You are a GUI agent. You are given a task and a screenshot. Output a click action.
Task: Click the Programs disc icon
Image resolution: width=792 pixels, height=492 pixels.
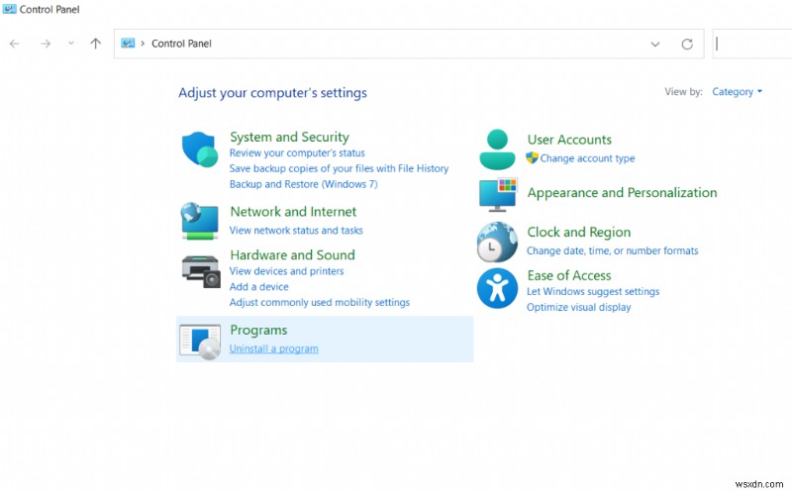click(x=200, y=342)
